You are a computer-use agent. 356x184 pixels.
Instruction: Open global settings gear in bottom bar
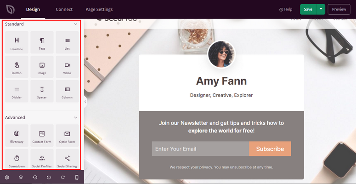7,177
